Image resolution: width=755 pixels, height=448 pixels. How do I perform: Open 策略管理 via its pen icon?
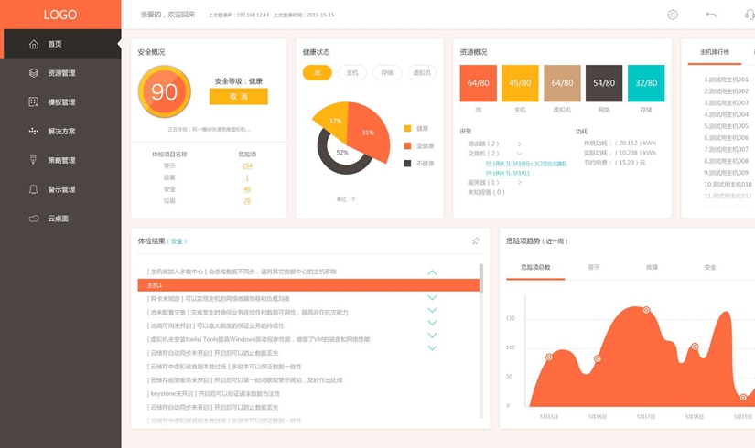coord(34,160)
